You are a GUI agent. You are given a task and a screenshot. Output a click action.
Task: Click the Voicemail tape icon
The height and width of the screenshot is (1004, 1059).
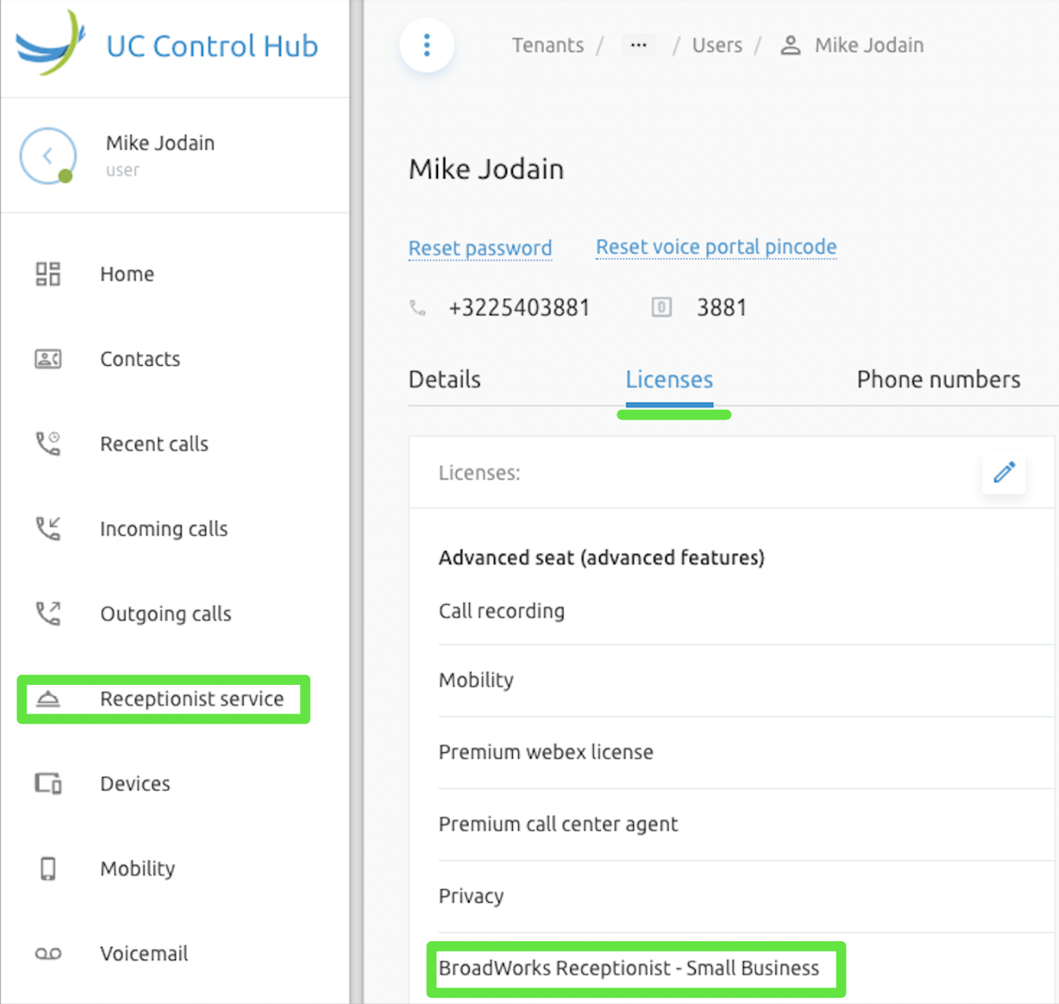tap(48, 953)
